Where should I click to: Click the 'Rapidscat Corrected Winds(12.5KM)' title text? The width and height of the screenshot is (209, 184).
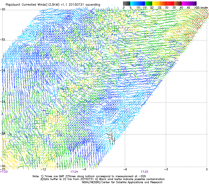point(32,5)
